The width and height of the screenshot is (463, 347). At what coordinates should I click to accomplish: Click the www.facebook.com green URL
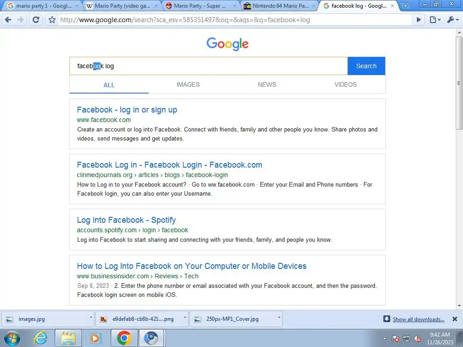[x=104, y=120]
